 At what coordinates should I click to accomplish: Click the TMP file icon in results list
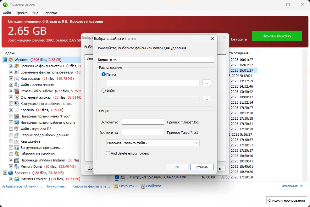[123, 177]
